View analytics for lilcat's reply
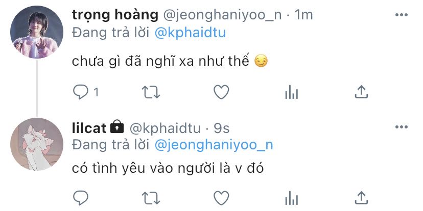Screen dimensions: 423x211 click(x=291, y=198)
